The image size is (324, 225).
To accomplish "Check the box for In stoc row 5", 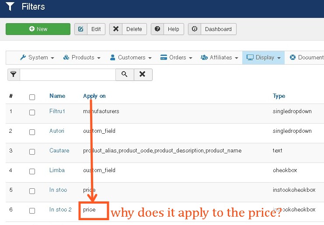I will tap(32, 191).
